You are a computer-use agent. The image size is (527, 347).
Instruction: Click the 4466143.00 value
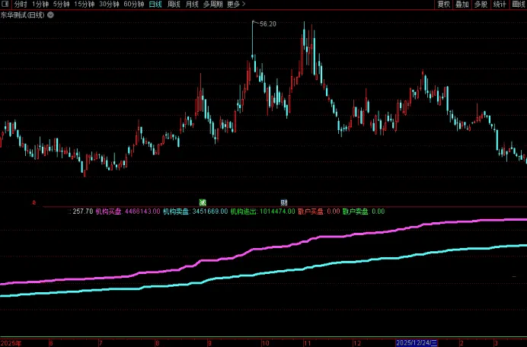point(142,212)
